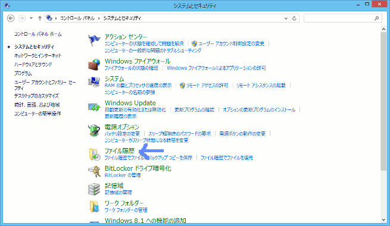Click the Windows Update arrows icon

click(94, 107)
